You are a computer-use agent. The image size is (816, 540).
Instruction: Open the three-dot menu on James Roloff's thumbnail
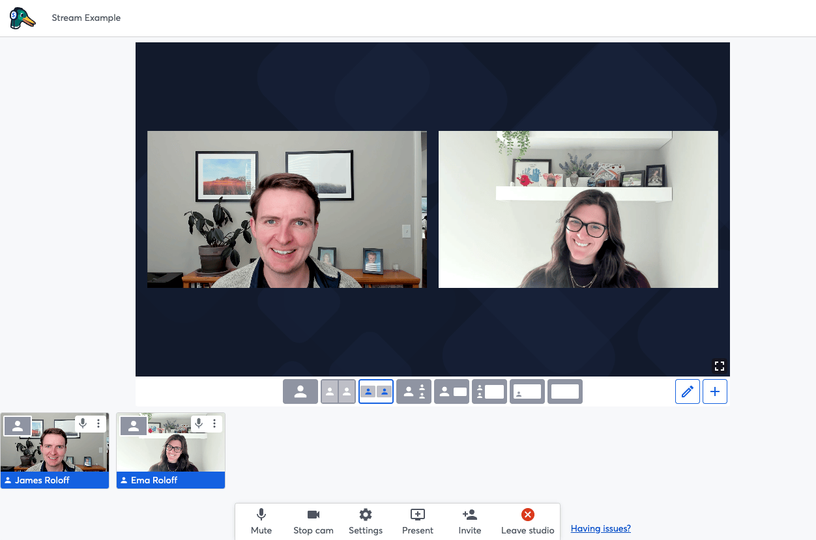(98, 423)
